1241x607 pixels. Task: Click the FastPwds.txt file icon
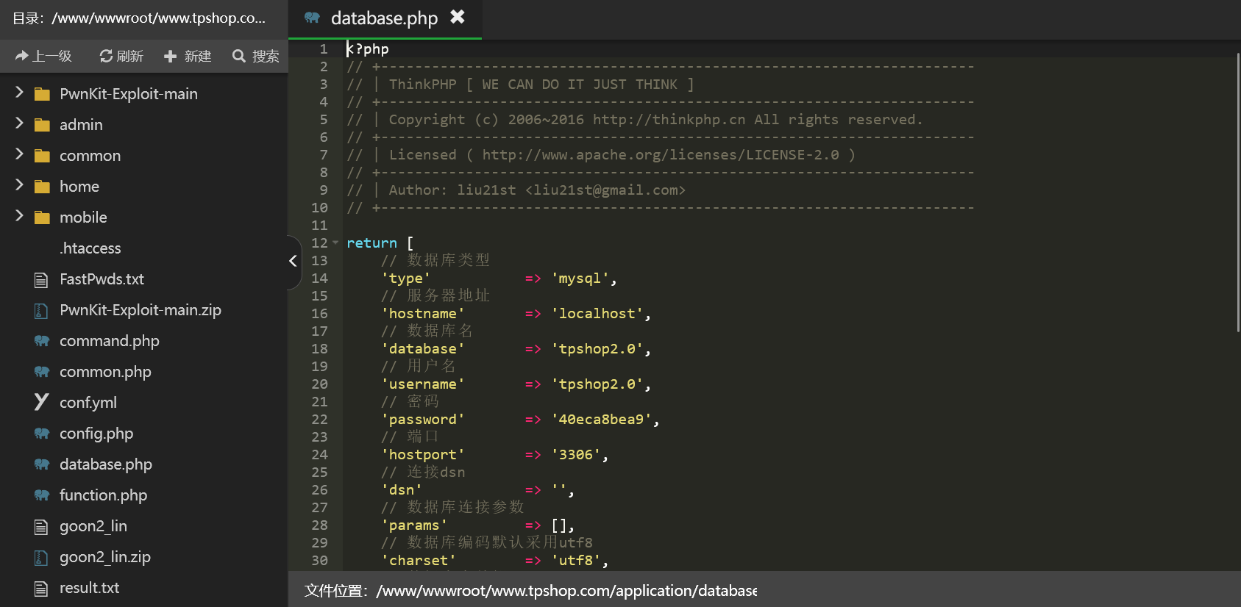click(41, 279)
